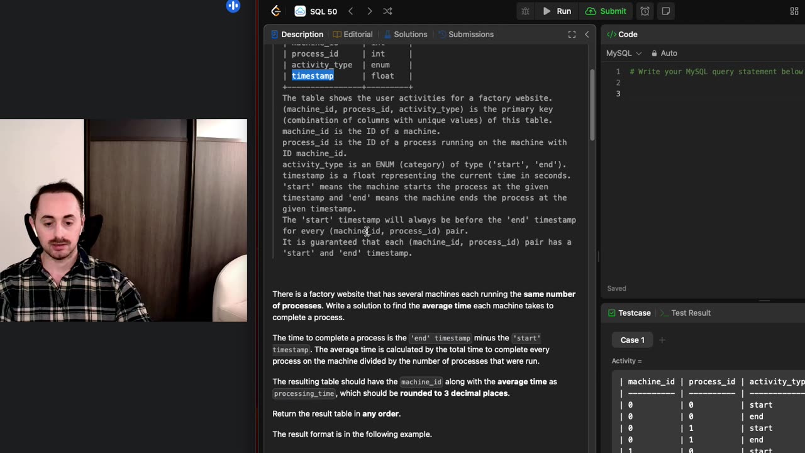Image resolution: width=805 pixels, height=453 pixels.
Task: Switch to the Description tab
Action: 296,35
